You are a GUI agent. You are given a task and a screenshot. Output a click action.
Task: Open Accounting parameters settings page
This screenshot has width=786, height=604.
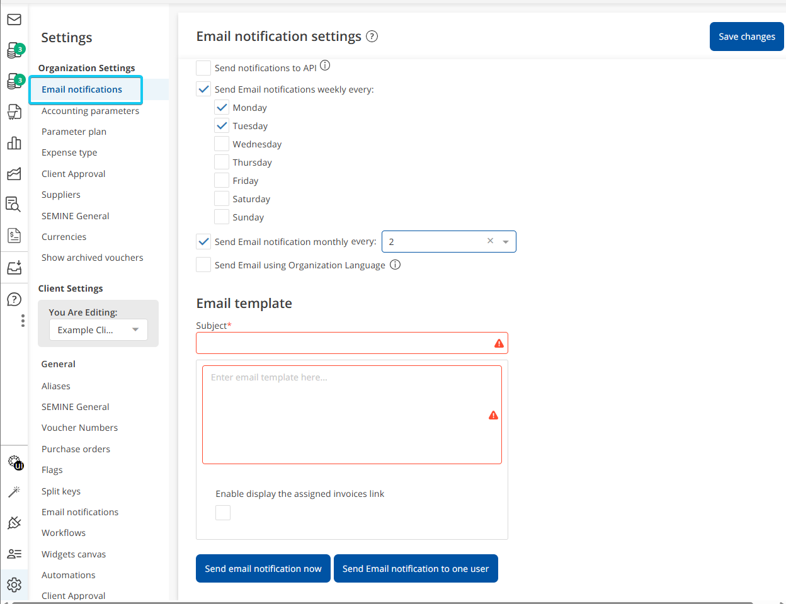[90, 111]
